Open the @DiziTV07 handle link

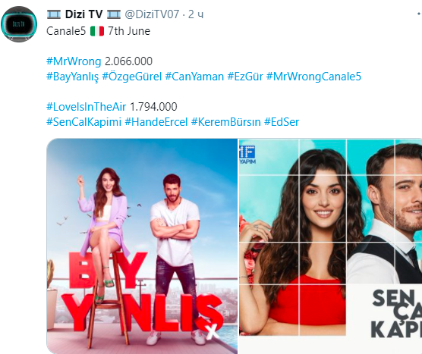[152, 14]
